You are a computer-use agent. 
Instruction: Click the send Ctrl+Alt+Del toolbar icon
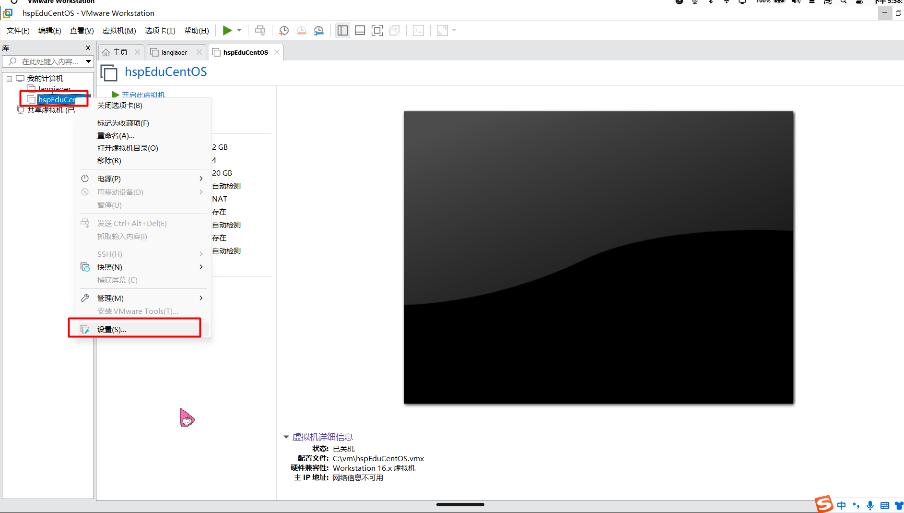click(260, 31)
